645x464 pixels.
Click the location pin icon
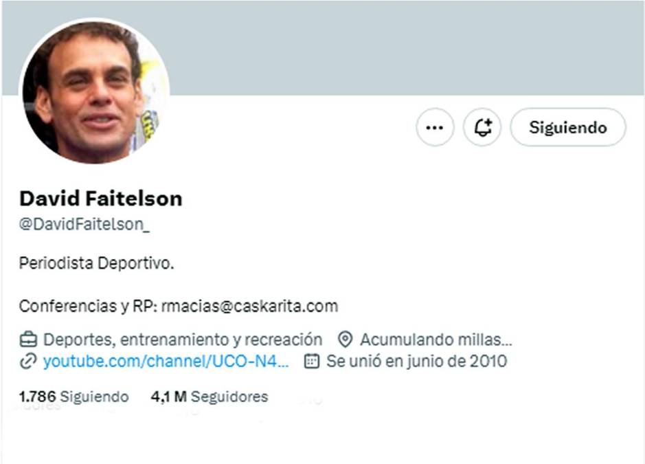345,340
